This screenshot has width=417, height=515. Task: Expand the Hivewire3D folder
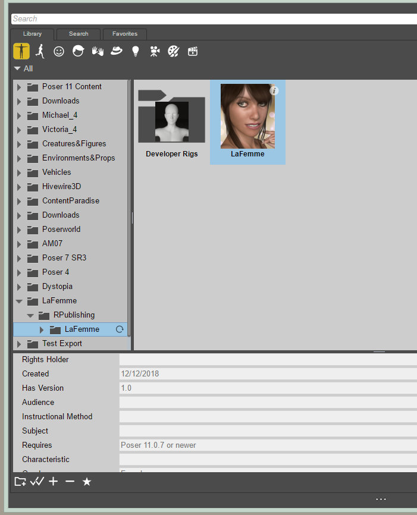(x=19, y=187)
